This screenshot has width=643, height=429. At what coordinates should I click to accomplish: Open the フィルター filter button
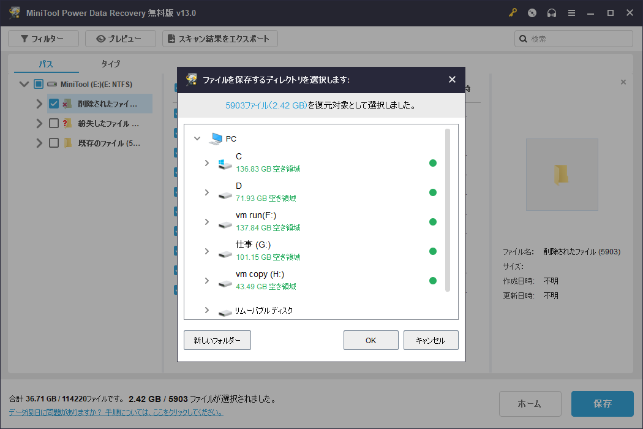click(x=43, y=39)
